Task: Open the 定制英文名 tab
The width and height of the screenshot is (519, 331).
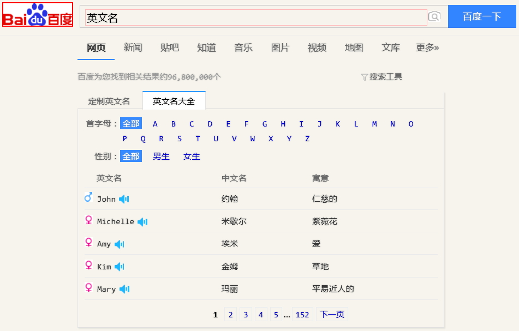Action: click(109, 101)
